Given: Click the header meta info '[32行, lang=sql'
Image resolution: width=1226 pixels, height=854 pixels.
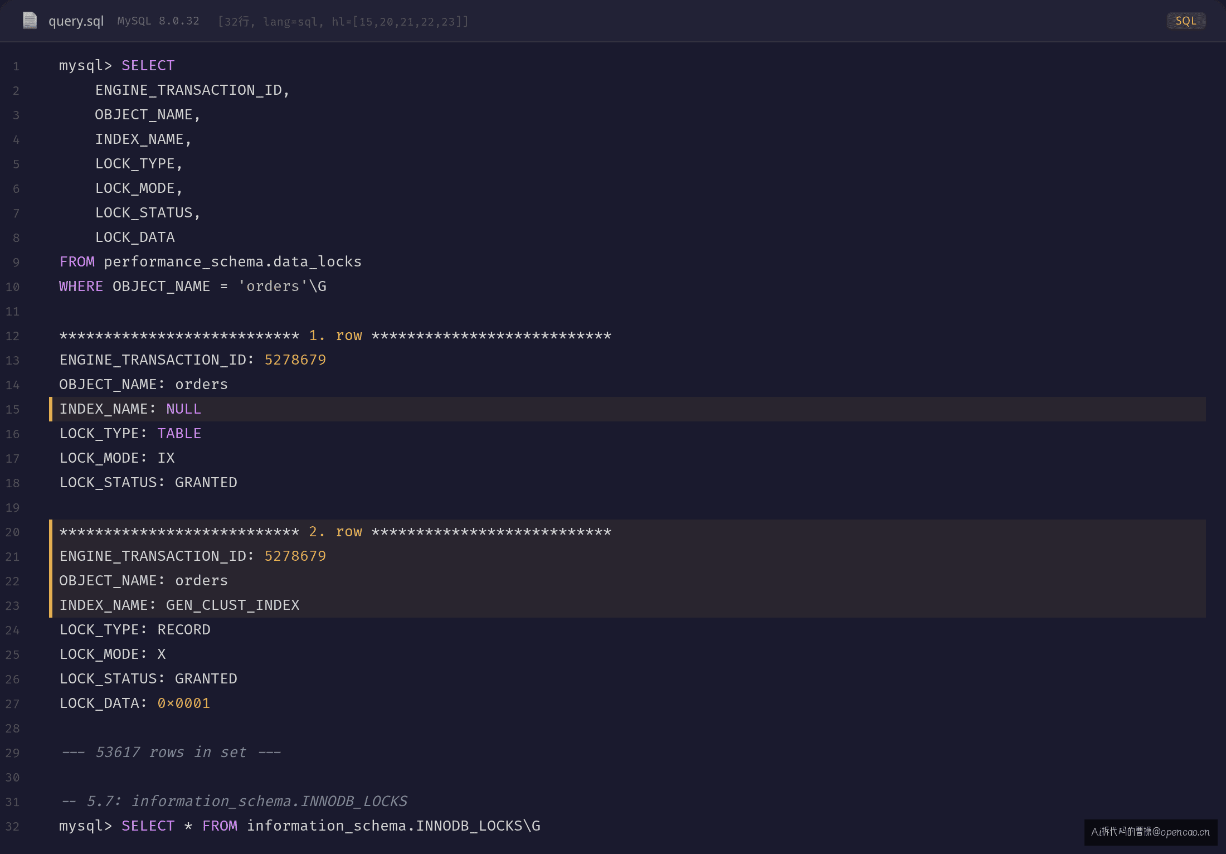Looking at the screenshot, I should (267, 21).
